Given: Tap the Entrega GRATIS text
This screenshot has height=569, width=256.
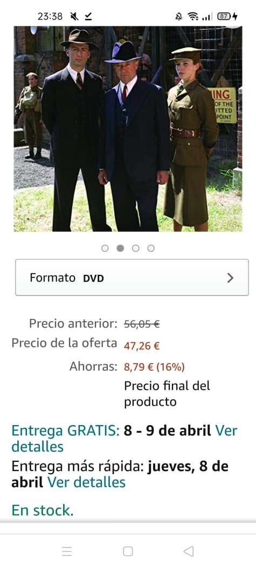Looking at the screenshot, I should [66, 431].
